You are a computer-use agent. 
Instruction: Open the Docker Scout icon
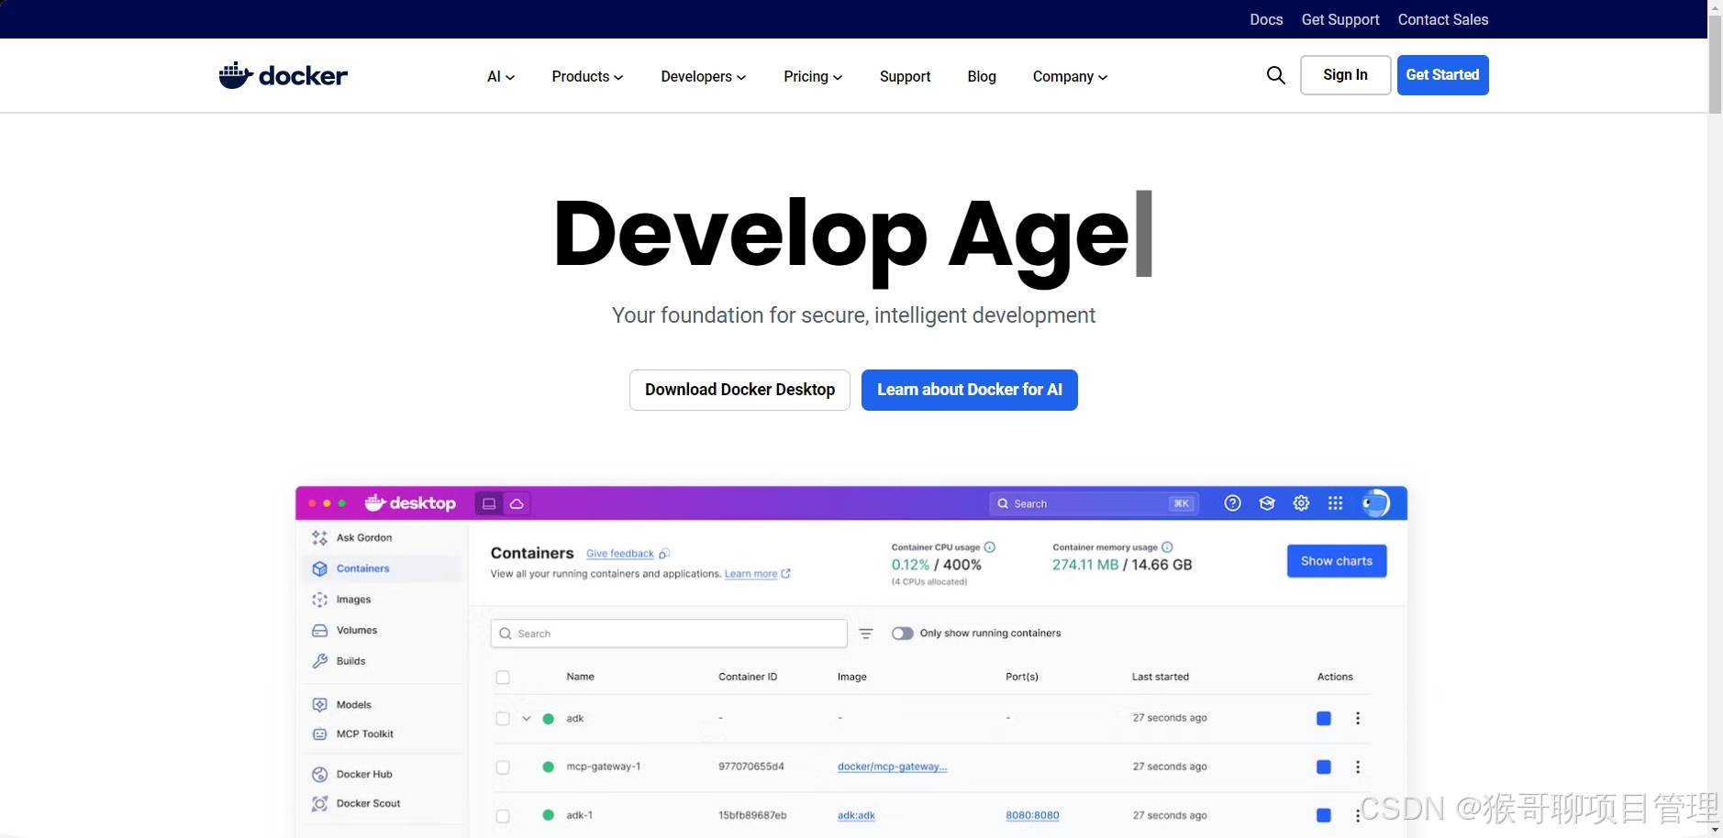click(319, 804)
